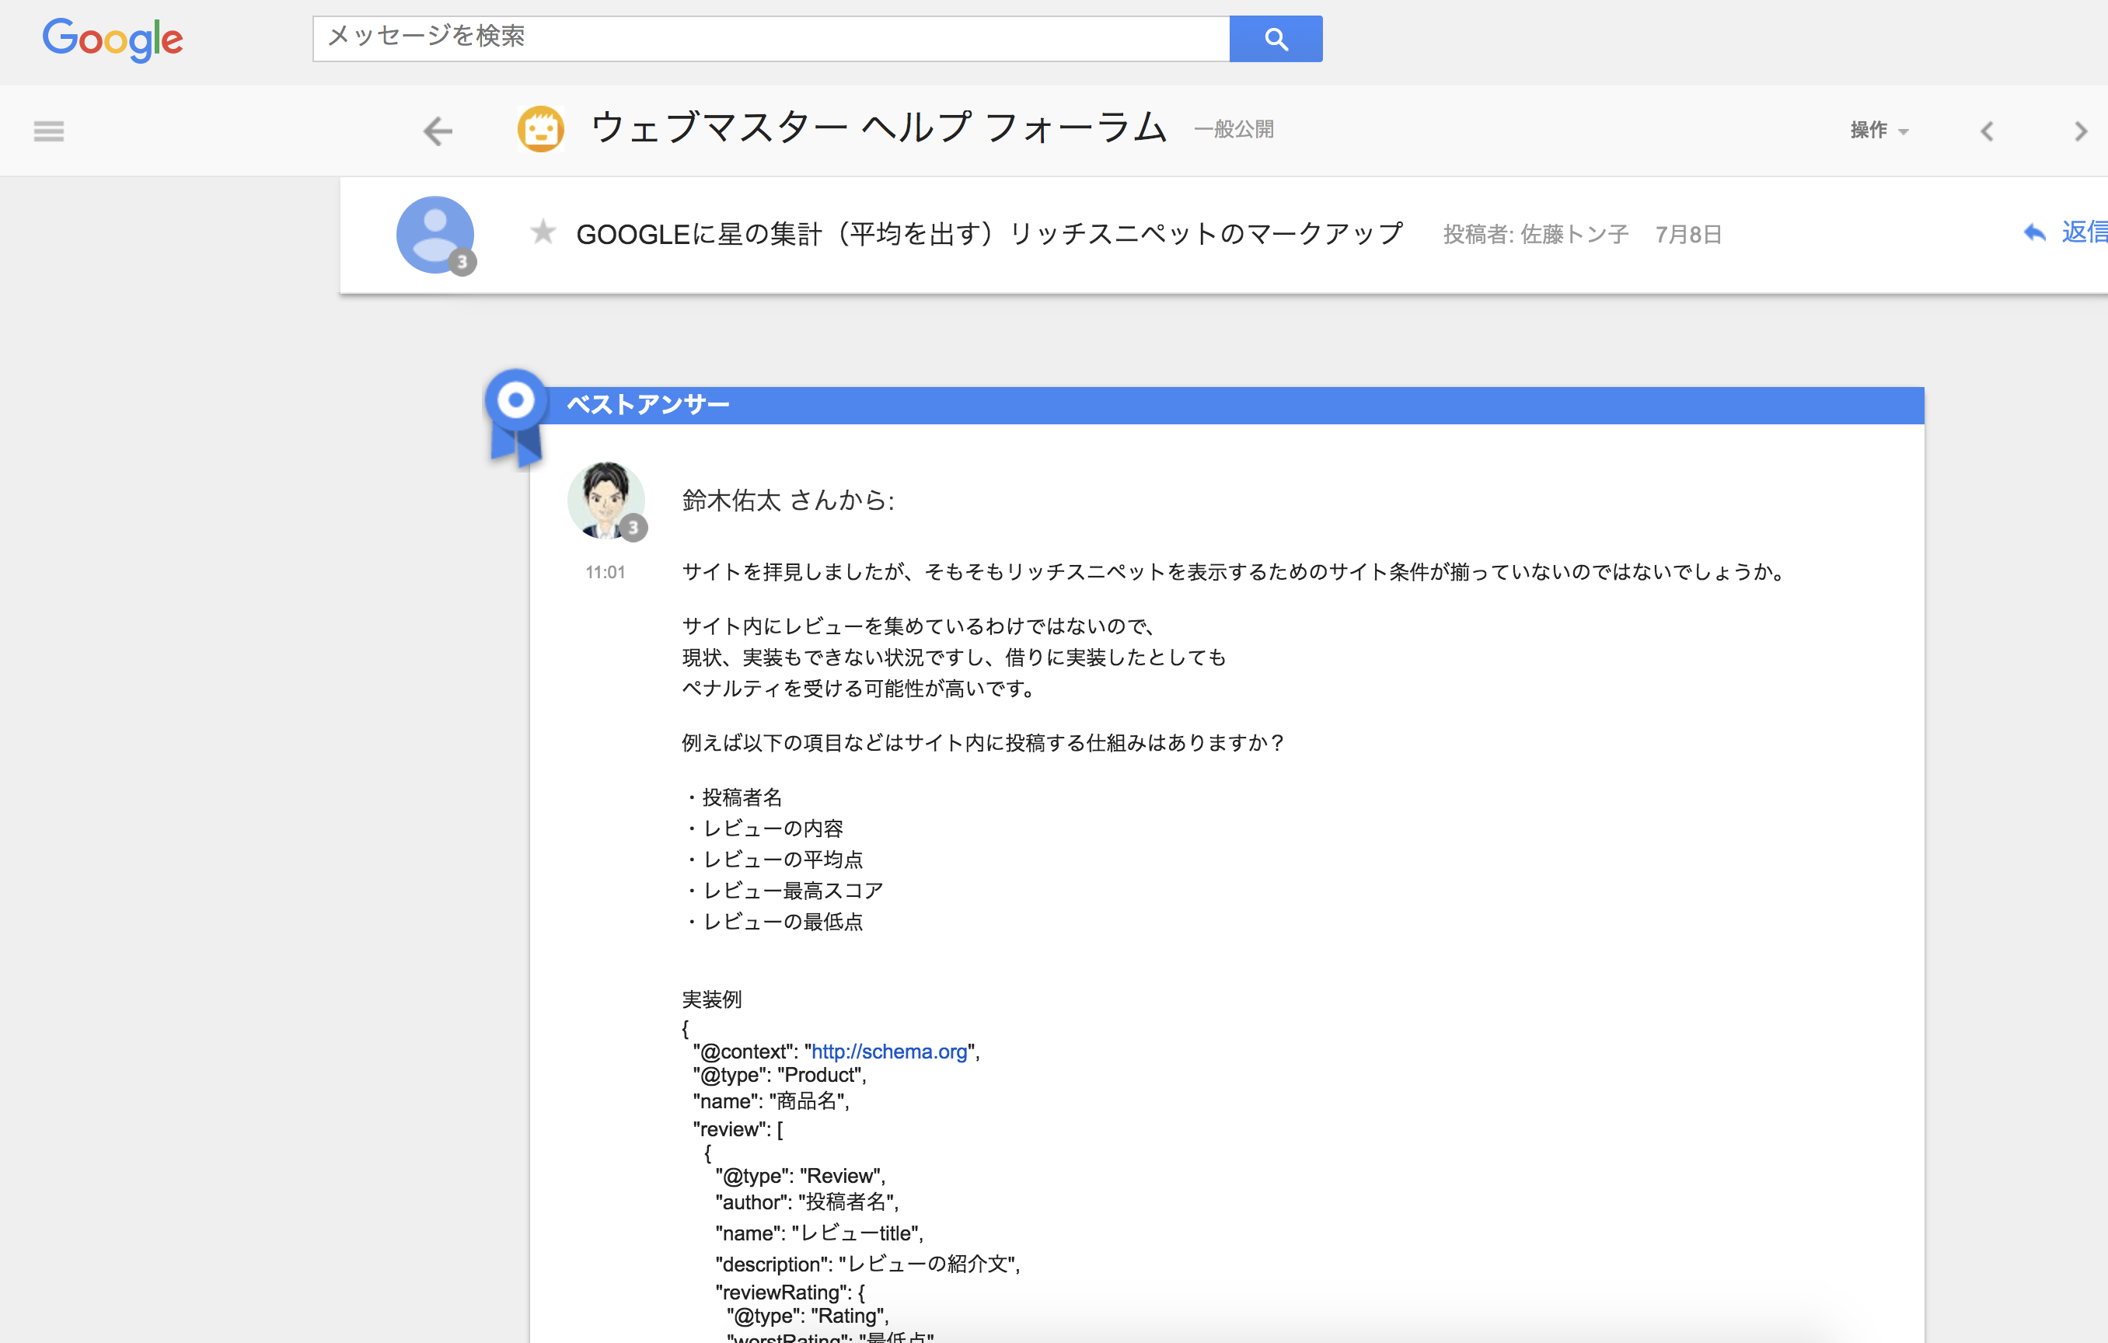Click the 返信 reply arrow icon
Image resolution: width=2108 pixels, height=1343 pixels.
(2034, 233)
